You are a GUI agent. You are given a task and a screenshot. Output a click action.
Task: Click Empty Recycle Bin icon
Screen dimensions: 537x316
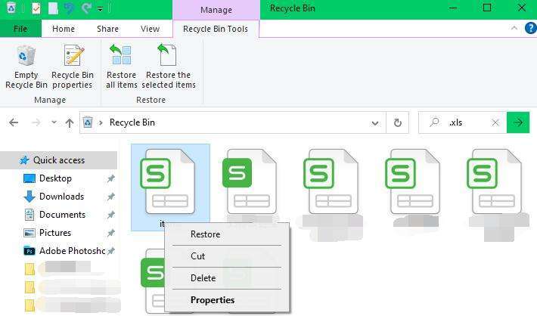(x=26, y=67)
